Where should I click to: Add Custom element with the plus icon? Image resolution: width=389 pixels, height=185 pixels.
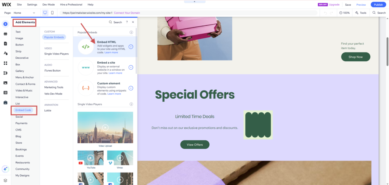click(x=131, y=88)
